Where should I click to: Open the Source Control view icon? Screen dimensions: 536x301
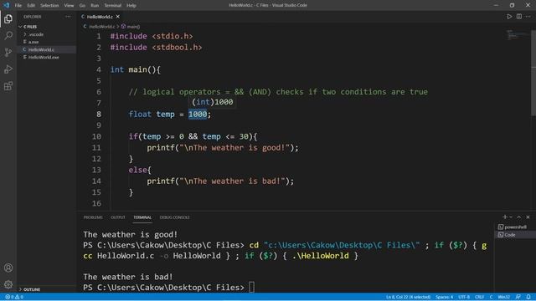pos(8,52)
